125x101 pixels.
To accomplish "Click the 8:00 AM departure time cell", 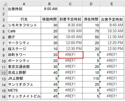I will 50,9.
